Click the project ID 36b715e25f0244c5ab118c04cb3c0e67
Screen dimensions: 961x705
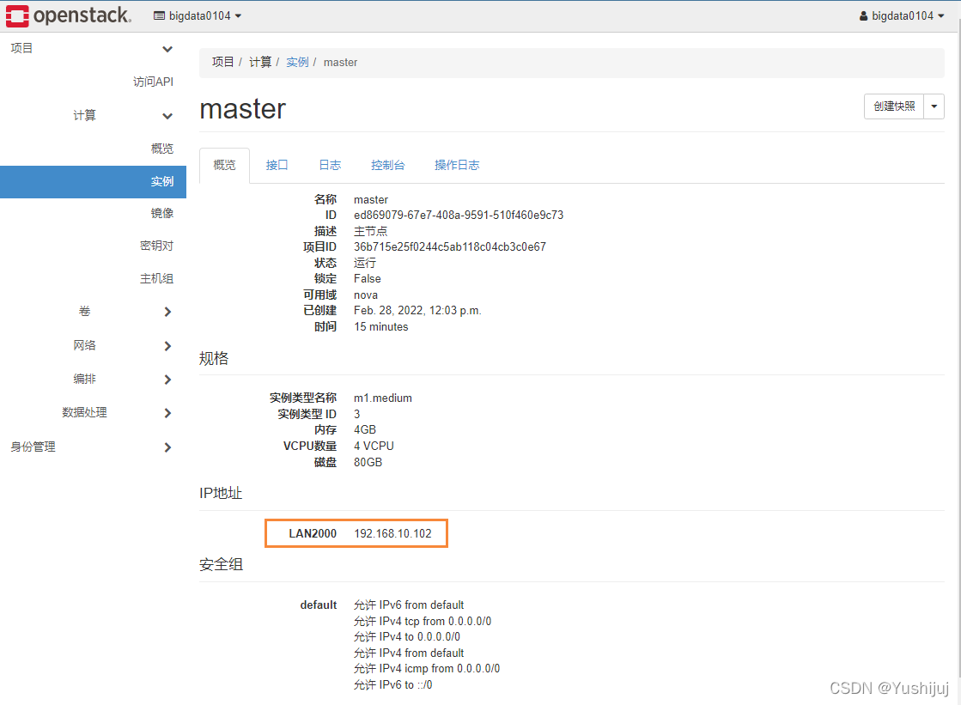point(450,247)
